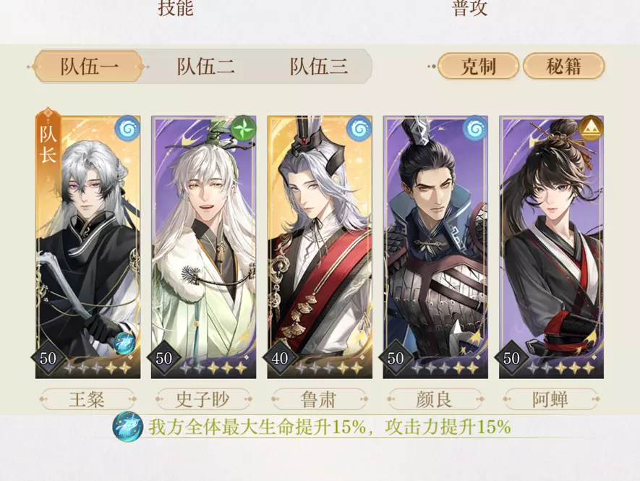
Task: Click the 阿蝉 name label
Action: coord(551,399)
